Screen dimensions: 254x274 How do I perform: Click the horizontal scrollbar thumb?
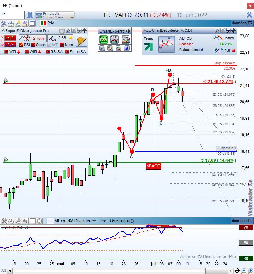tap(217, 271)
